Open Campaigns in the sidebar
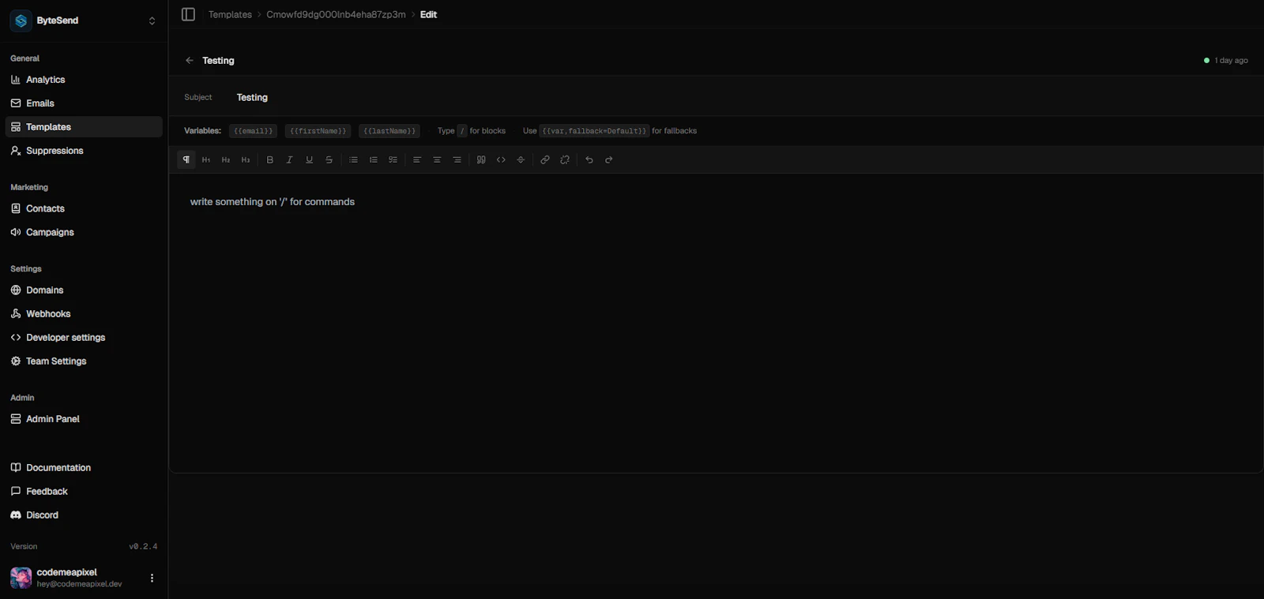1264x599 pixels. (84, 232)
